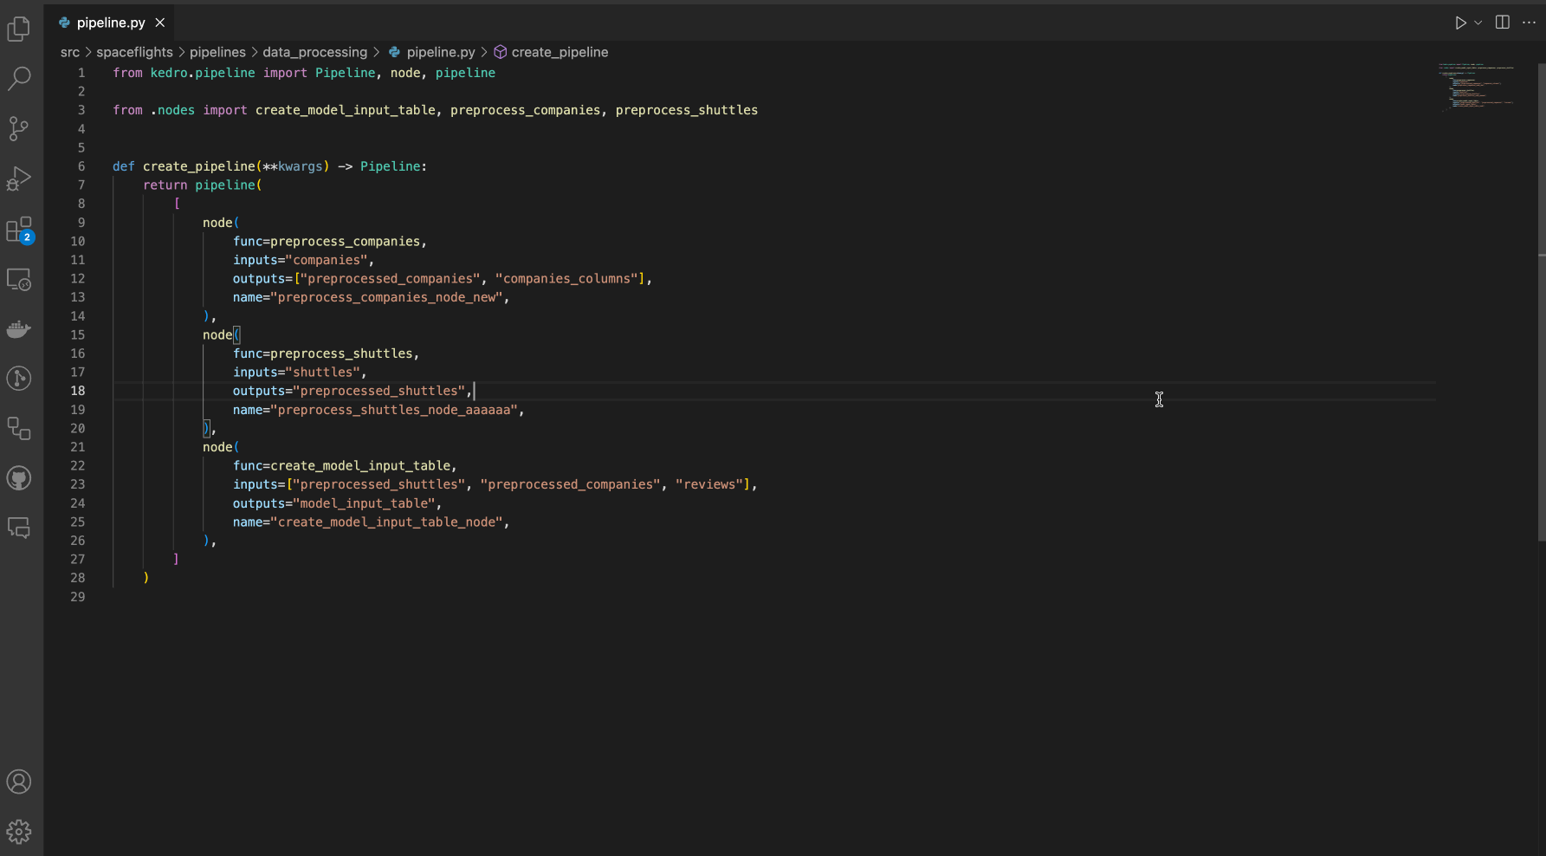The image size is (1546, 856).
Task: Open the GitHub view
Action: pyautogui.click(x=19, y=478)
